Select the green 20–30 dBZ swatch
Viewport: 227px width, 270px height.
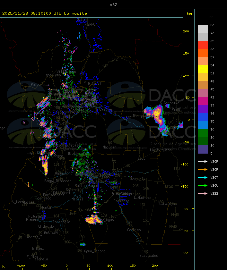[203, 133]
